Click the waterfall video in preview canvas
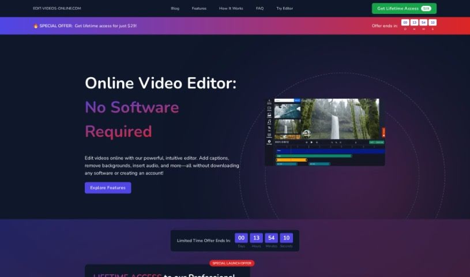Image resolution: width=470 pixels, height=277 pixels. point(340,119)
